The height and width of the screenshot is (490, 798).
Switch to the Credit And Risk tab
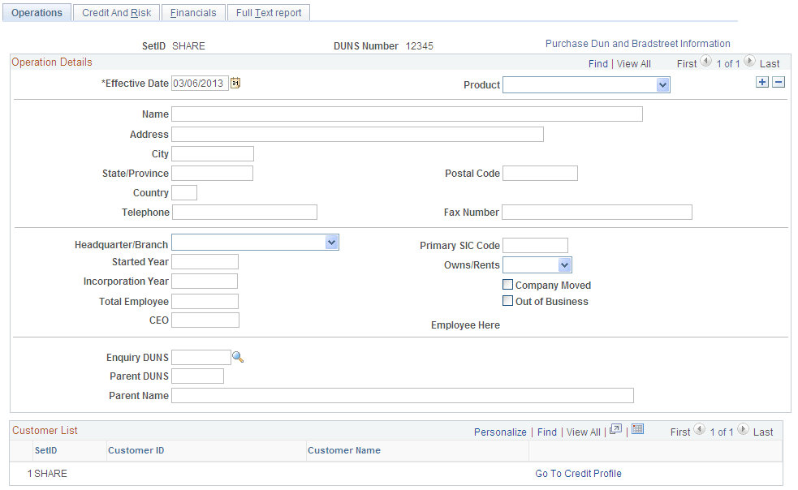point(115,12)
